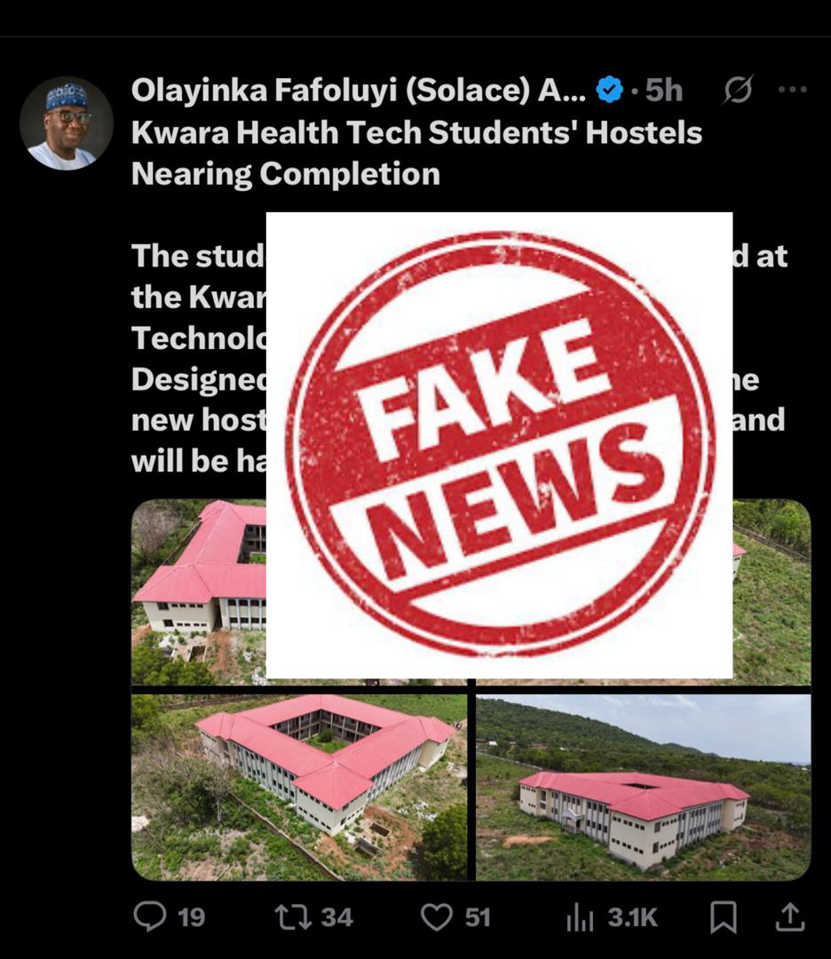831x959 pixels.
Task: Open top-left hostel aerial photo
Action: click(199, 591)
